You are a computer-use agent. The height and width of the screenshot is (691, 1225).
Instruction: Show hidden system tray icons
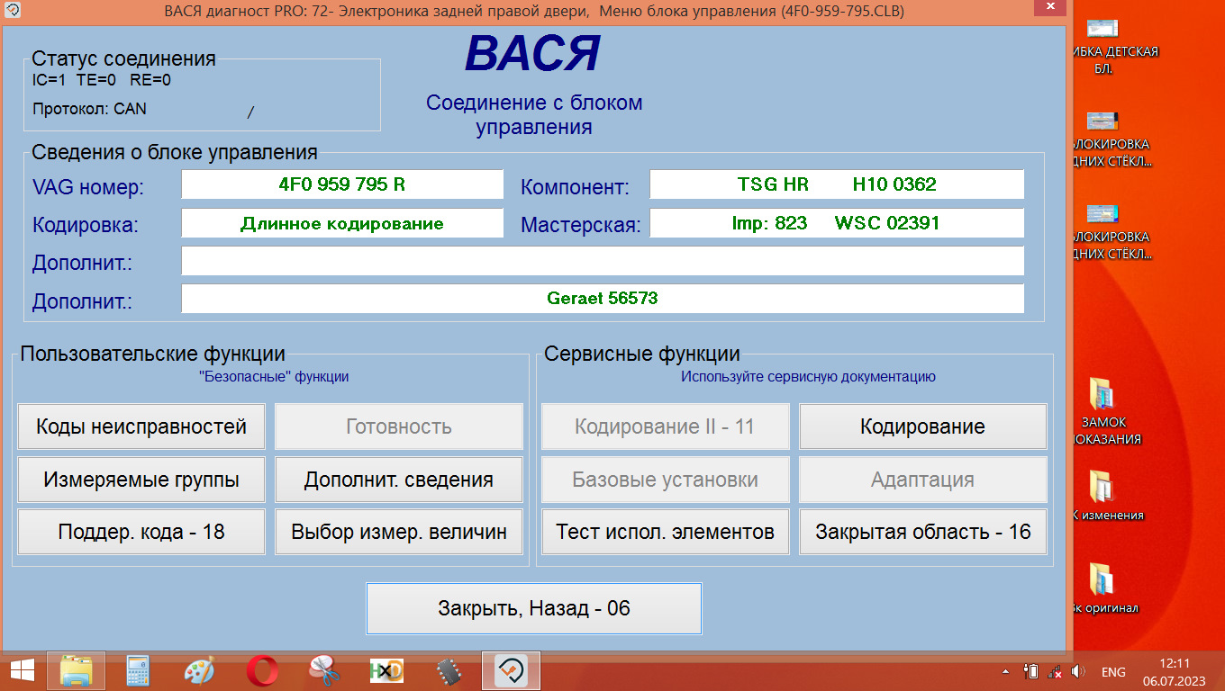[1006, 671]
